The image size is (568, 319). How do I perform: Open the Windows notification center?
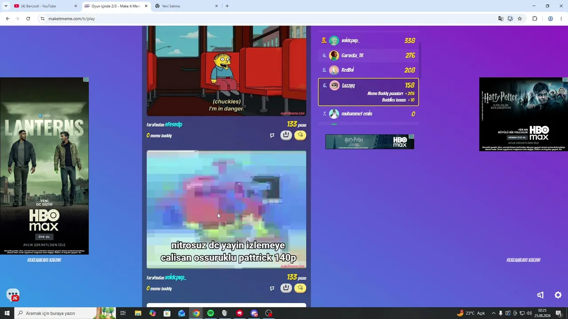(559, 313)
